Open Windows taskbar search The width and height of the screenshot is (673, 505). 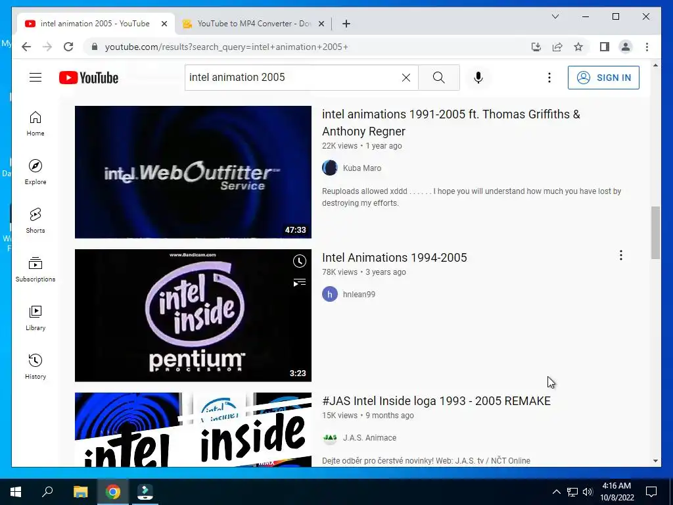(47, 492)
